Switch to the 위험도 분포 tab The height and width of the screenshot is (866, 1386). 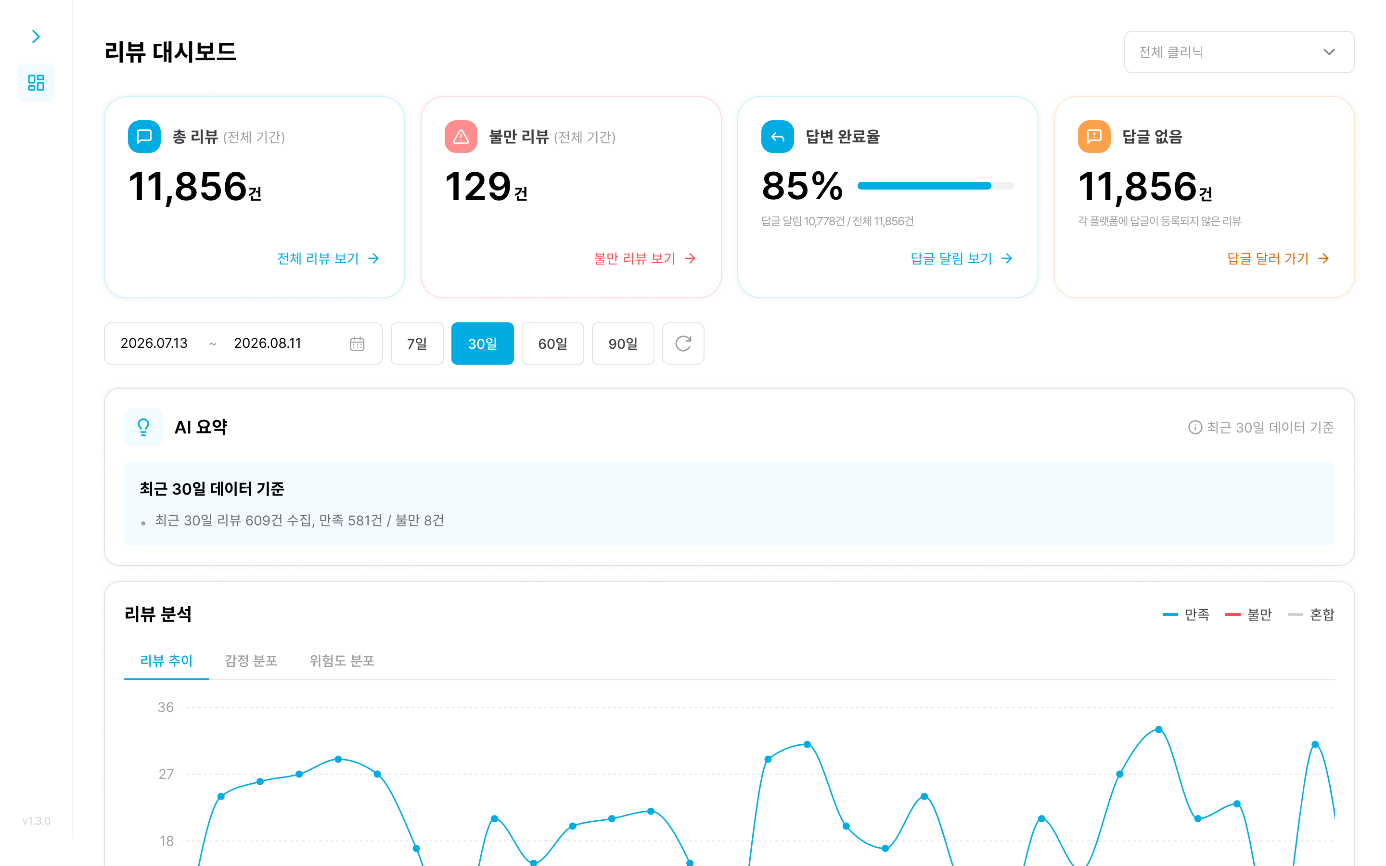coord(342,661)
